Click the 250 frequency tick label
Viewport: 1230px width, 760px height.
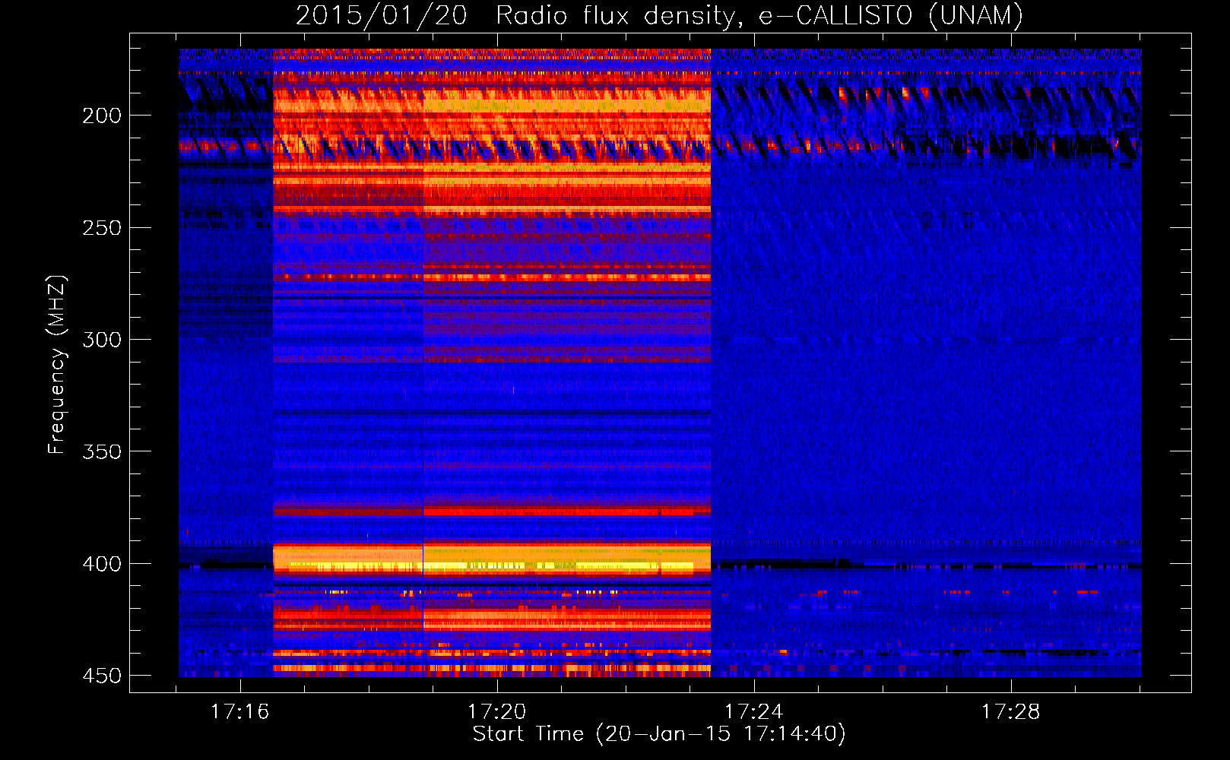coord(102,228)
